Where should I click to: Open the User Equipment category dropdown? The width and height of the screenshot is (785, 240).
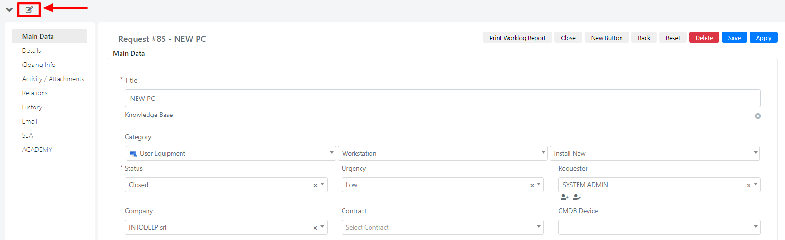[x=231, y=153]
